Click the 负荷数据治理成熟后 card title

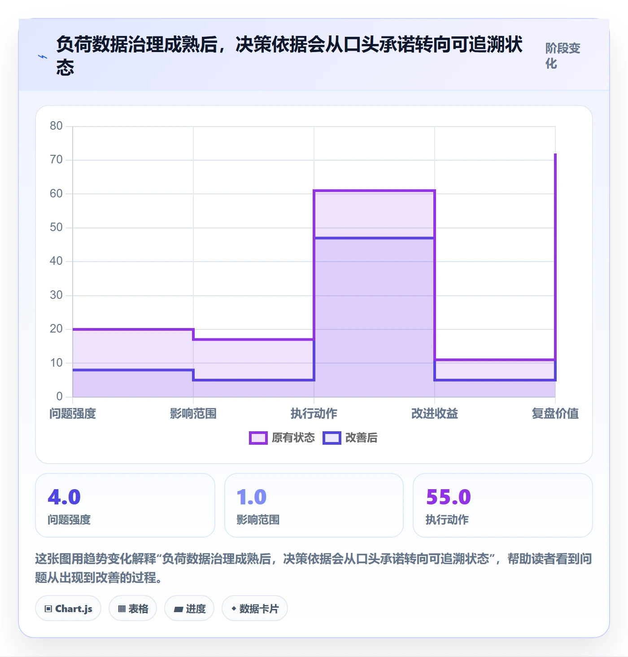coord(289,56)
